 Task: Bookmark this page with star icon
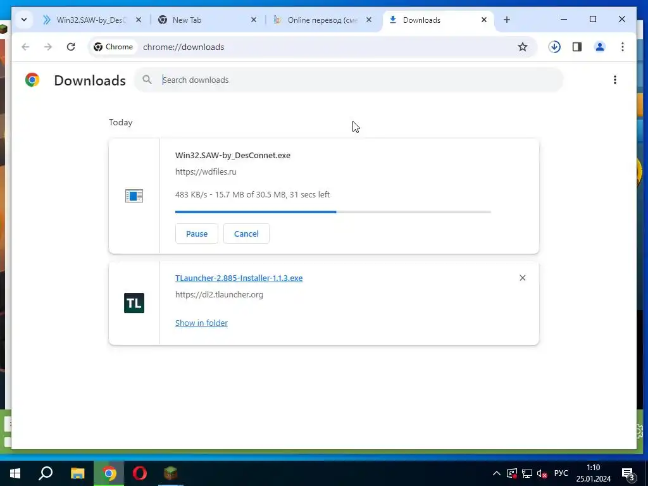tap(522, 47)
